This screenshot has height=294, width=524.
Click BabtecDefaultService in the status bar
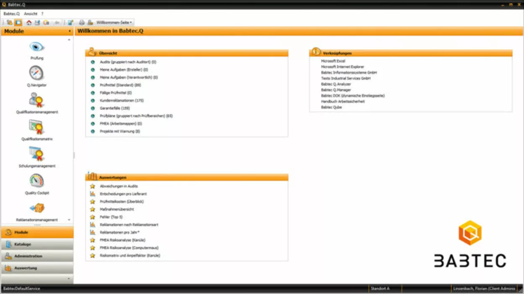pos(21,289)
